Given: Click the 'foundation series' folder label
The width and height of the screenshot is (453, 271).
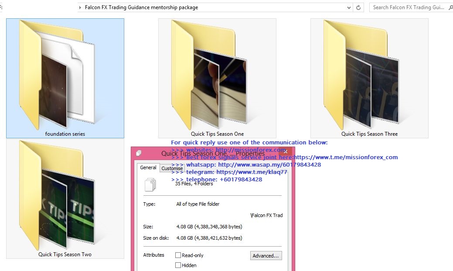Looking at the screenshot, I should coord(65,134).
